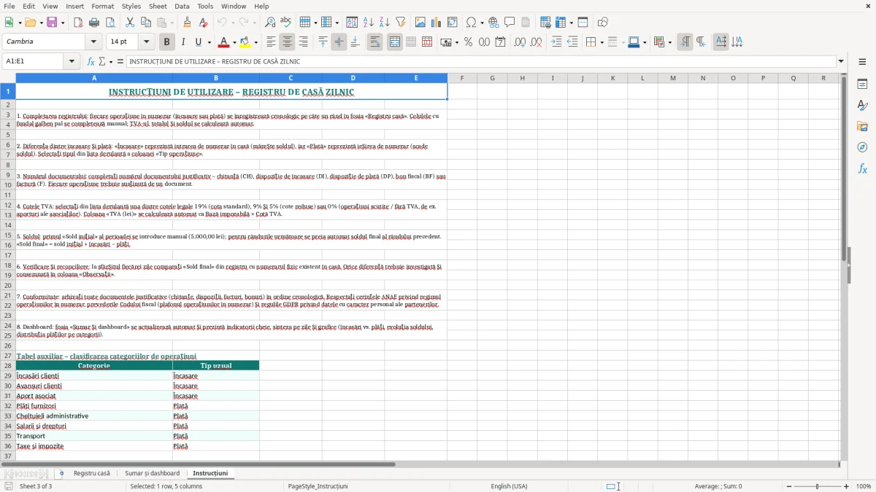Screen dimensions: 876x492
Task: Open the Tools menu
Action: [205, 6]
